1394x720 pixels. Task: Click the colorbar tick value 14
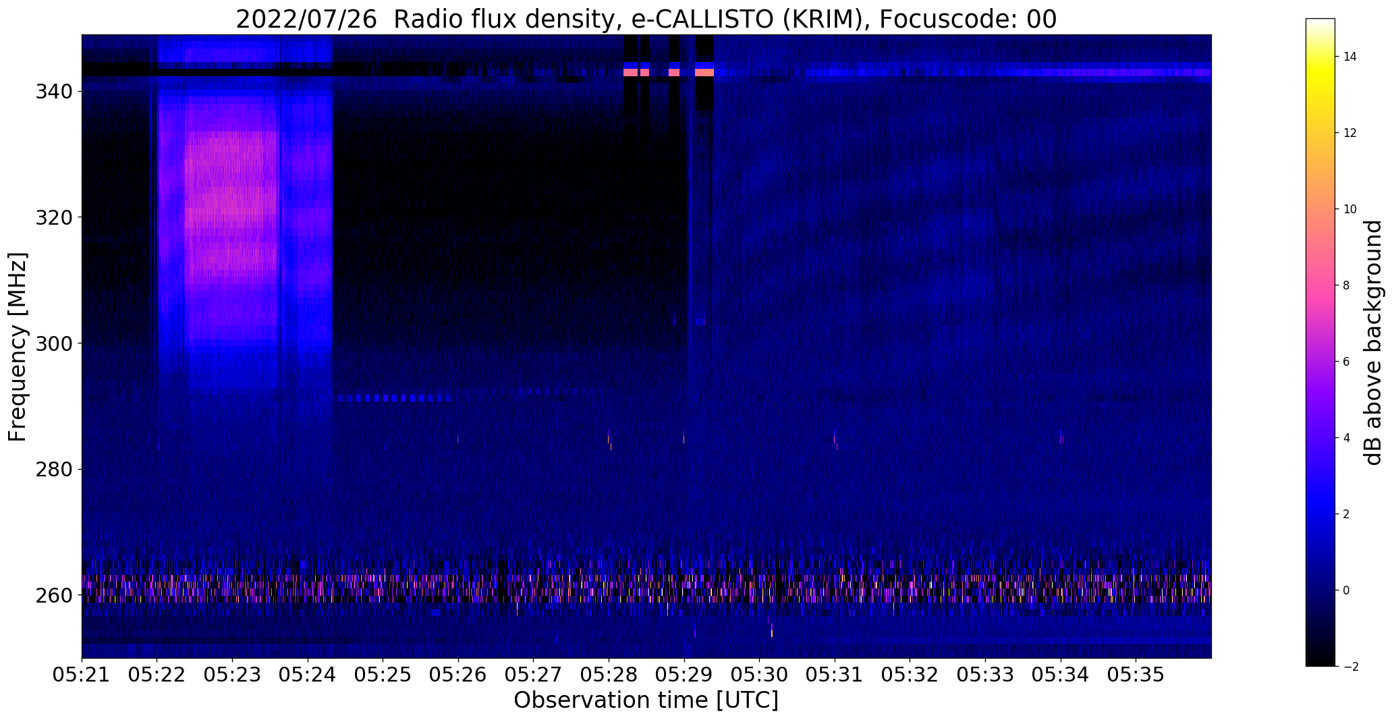[1350, 57]
